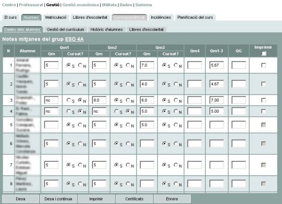Image resolution: width=282 pixels, height=204 pixels.
Task: Go to Històric d'alumnes subtab
Action: (x=106, y=30)
